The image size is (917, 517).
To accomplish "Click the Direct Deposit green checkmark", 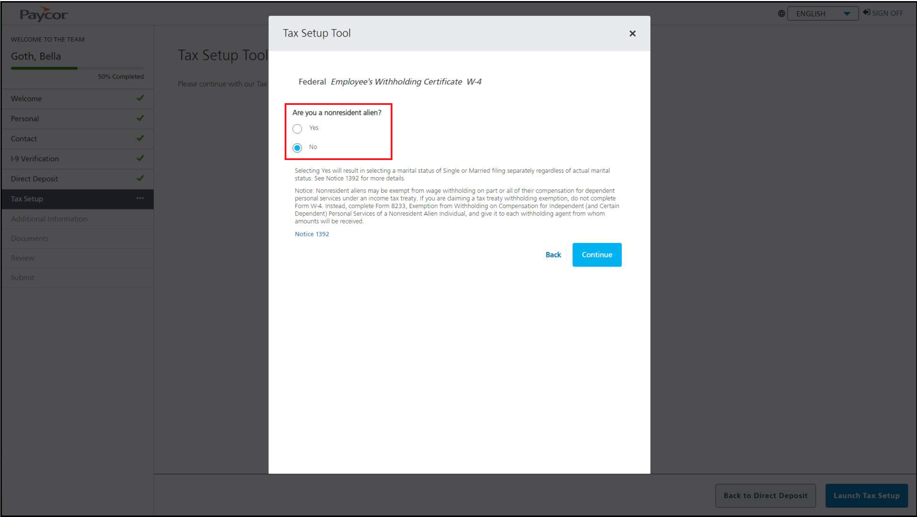I will [140, 178].
